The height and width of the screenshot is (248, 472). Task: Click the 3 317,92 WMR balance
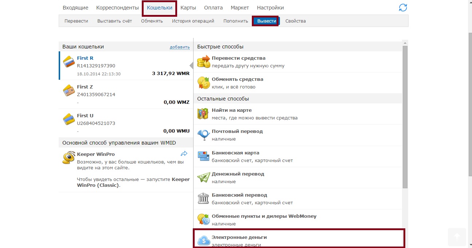click(171, 74)
